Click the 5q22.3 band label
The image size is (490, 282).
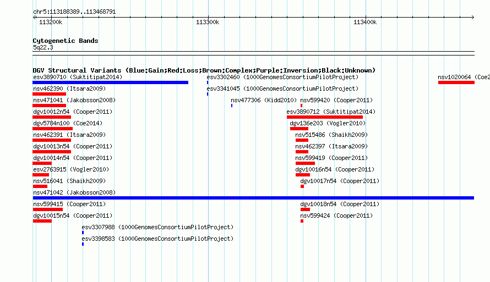click(x=43, y=47)
